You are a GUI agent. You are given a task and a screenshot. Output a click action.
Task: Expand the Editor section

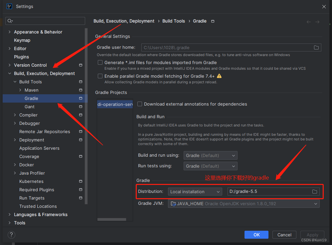10,48
